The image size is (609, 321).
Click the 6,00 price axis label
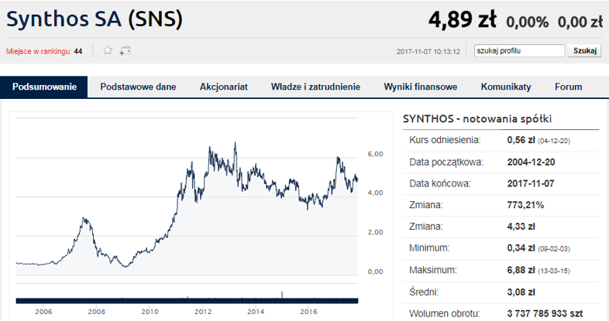pyautogui.click(x=375, y=154)
